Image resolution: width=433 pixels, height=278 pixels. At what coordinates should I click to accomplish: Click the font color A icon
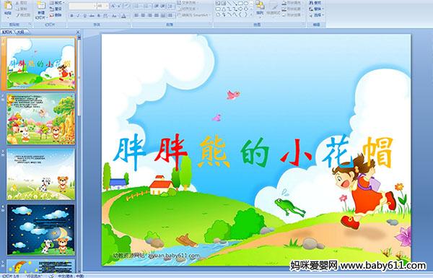(123, 16)
